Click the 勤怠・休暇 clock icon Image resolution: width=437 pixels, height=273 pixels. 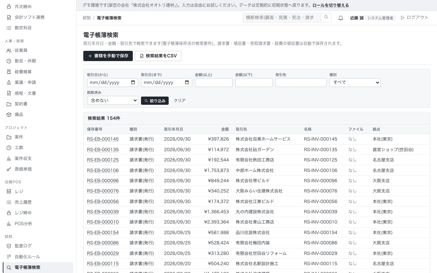(x=9, y=61)
